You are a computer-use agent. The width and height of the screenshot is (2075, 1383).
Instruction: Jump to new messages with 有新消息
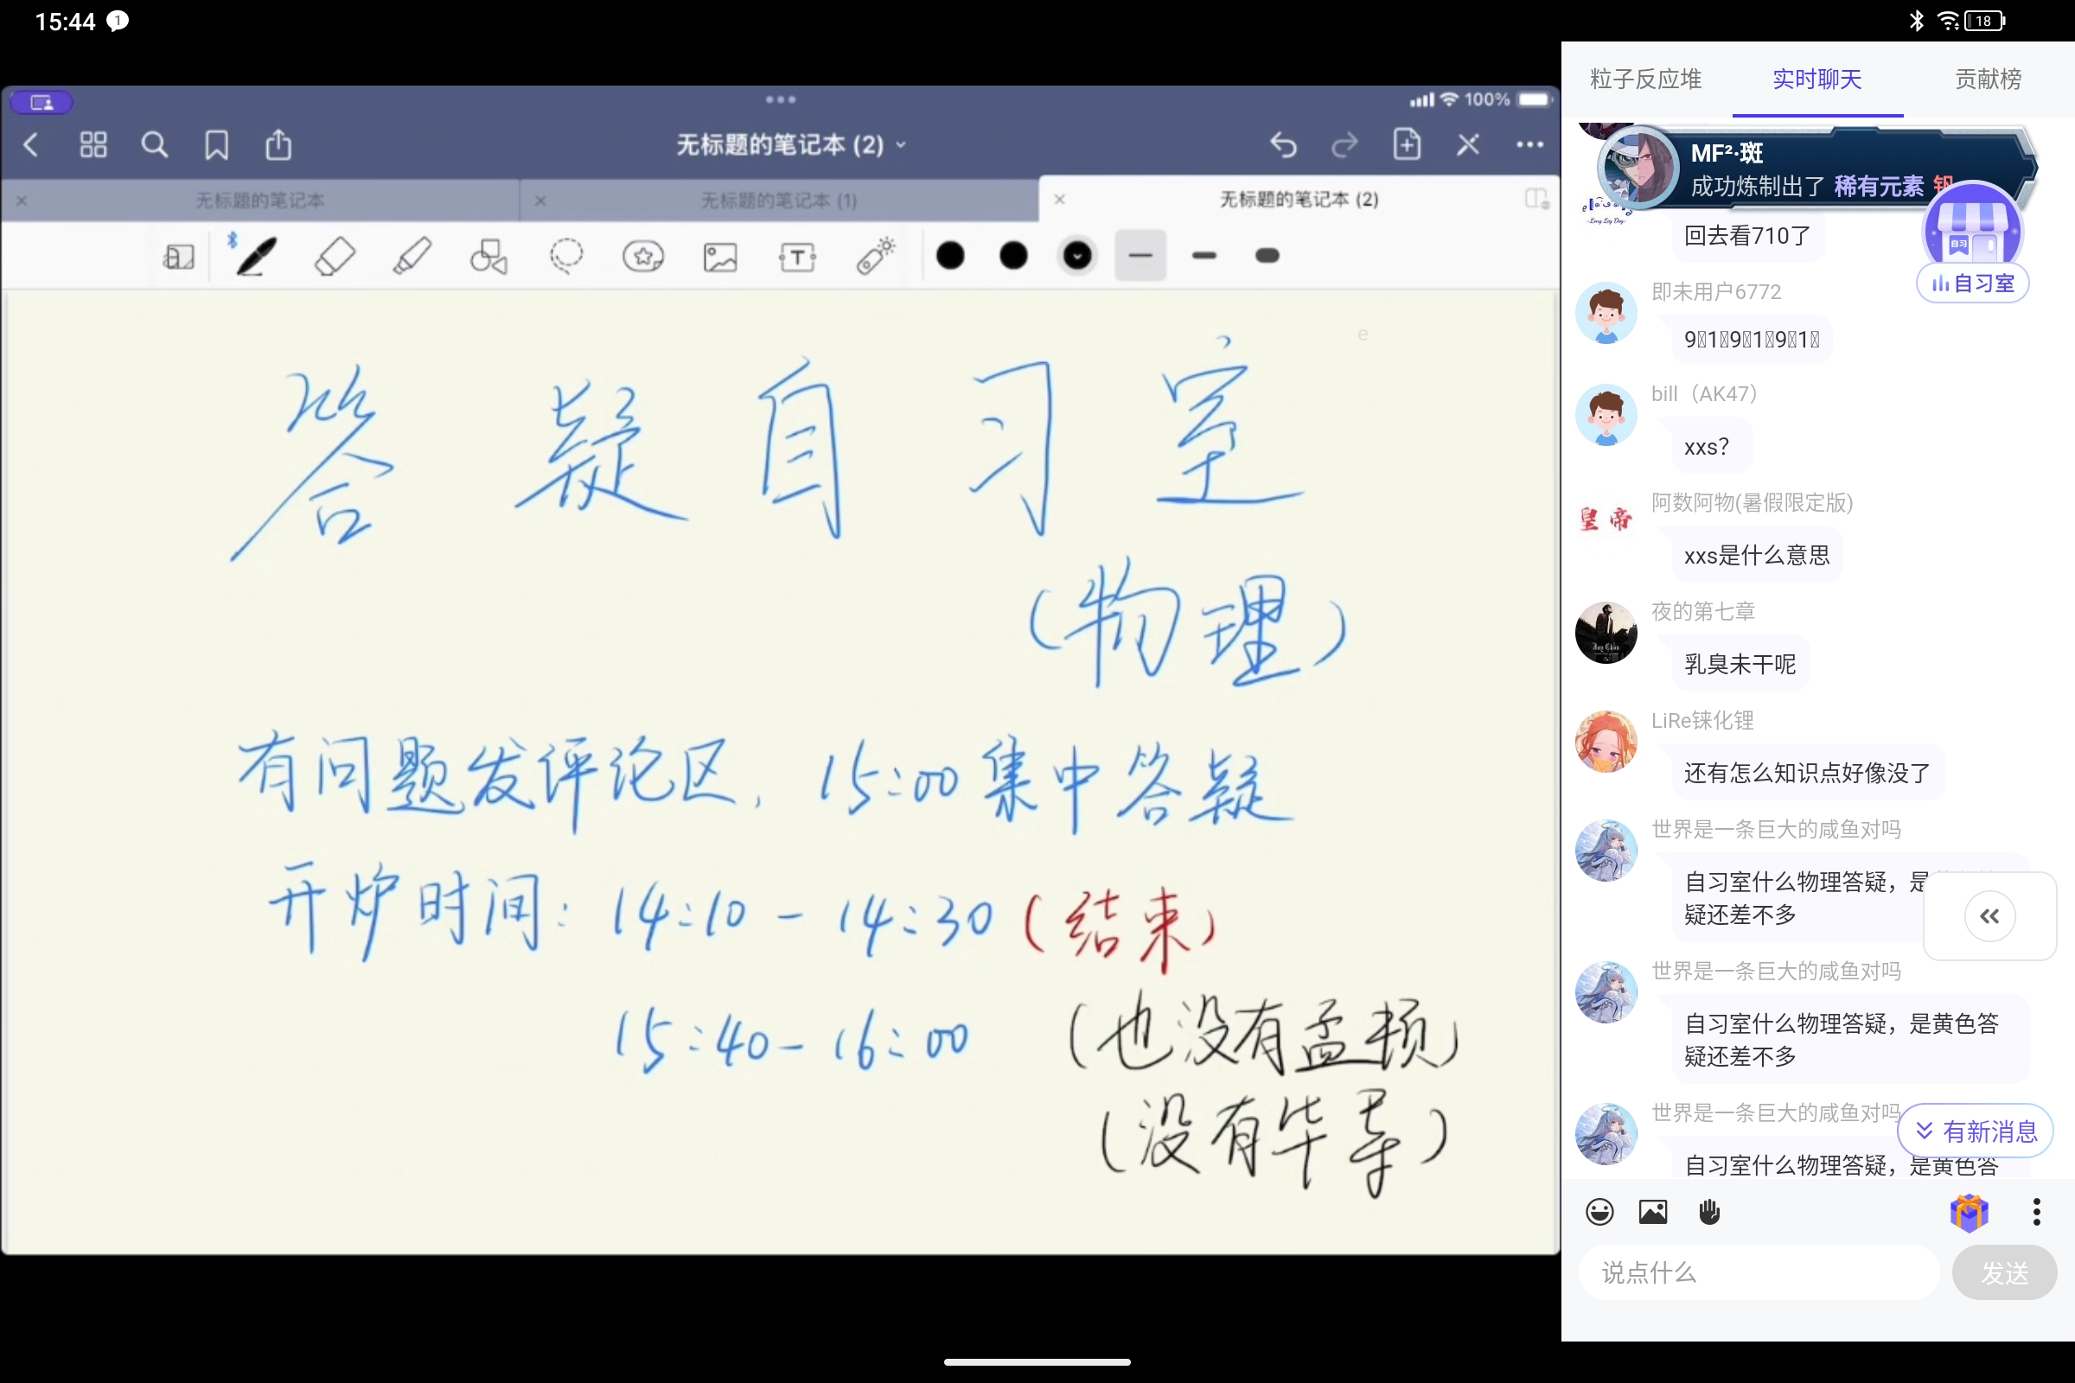coord(1976,1131)
